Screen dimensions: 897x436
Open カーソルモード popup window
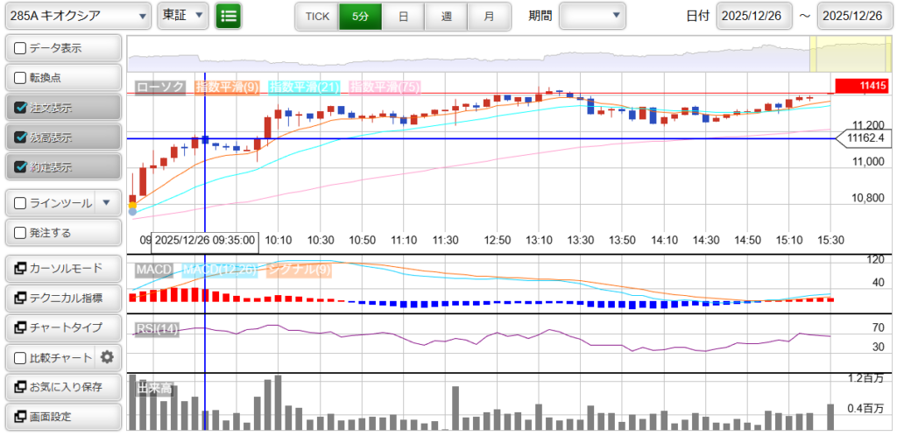tap(62, 269)
